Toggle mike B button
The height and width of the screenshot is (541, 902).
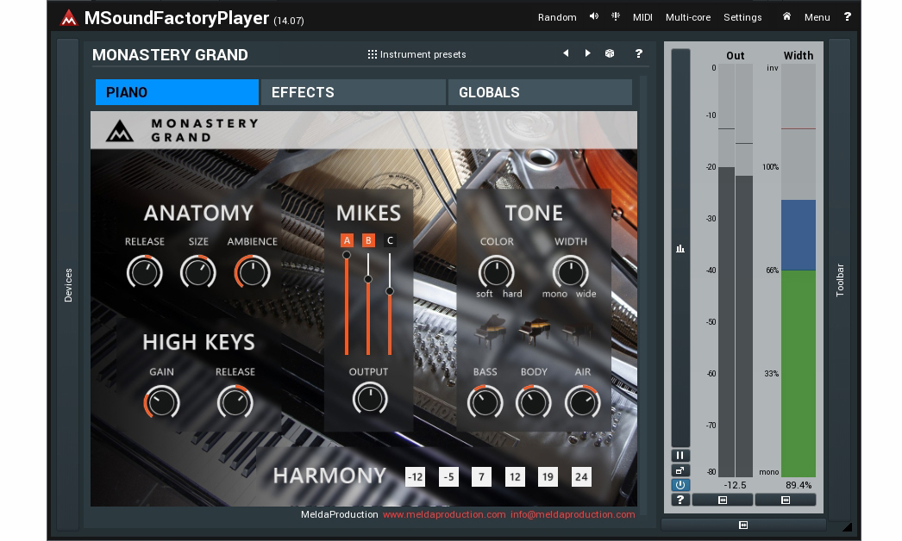click(x=368, y=240)
